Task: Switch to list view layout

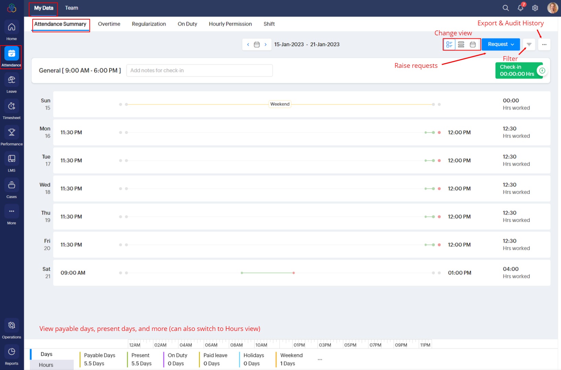Action: point(461,45)
